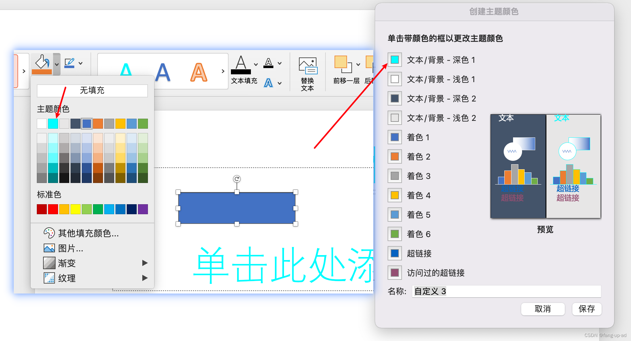Click the Text/Background Dark 1 color box
This screenshot has height=341, width=631.
coord(395,60)
